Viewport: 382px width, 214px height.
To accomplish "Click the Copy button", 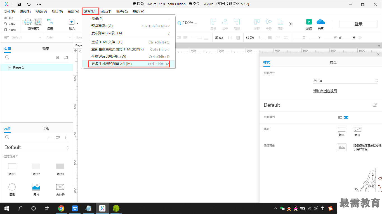I will coord(10,24).
